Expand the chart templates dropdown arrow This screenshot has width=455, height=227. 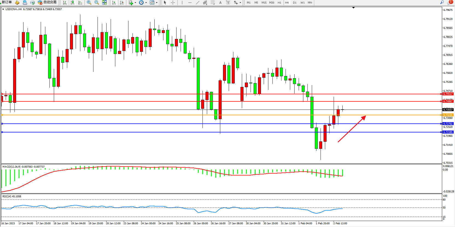157,3
